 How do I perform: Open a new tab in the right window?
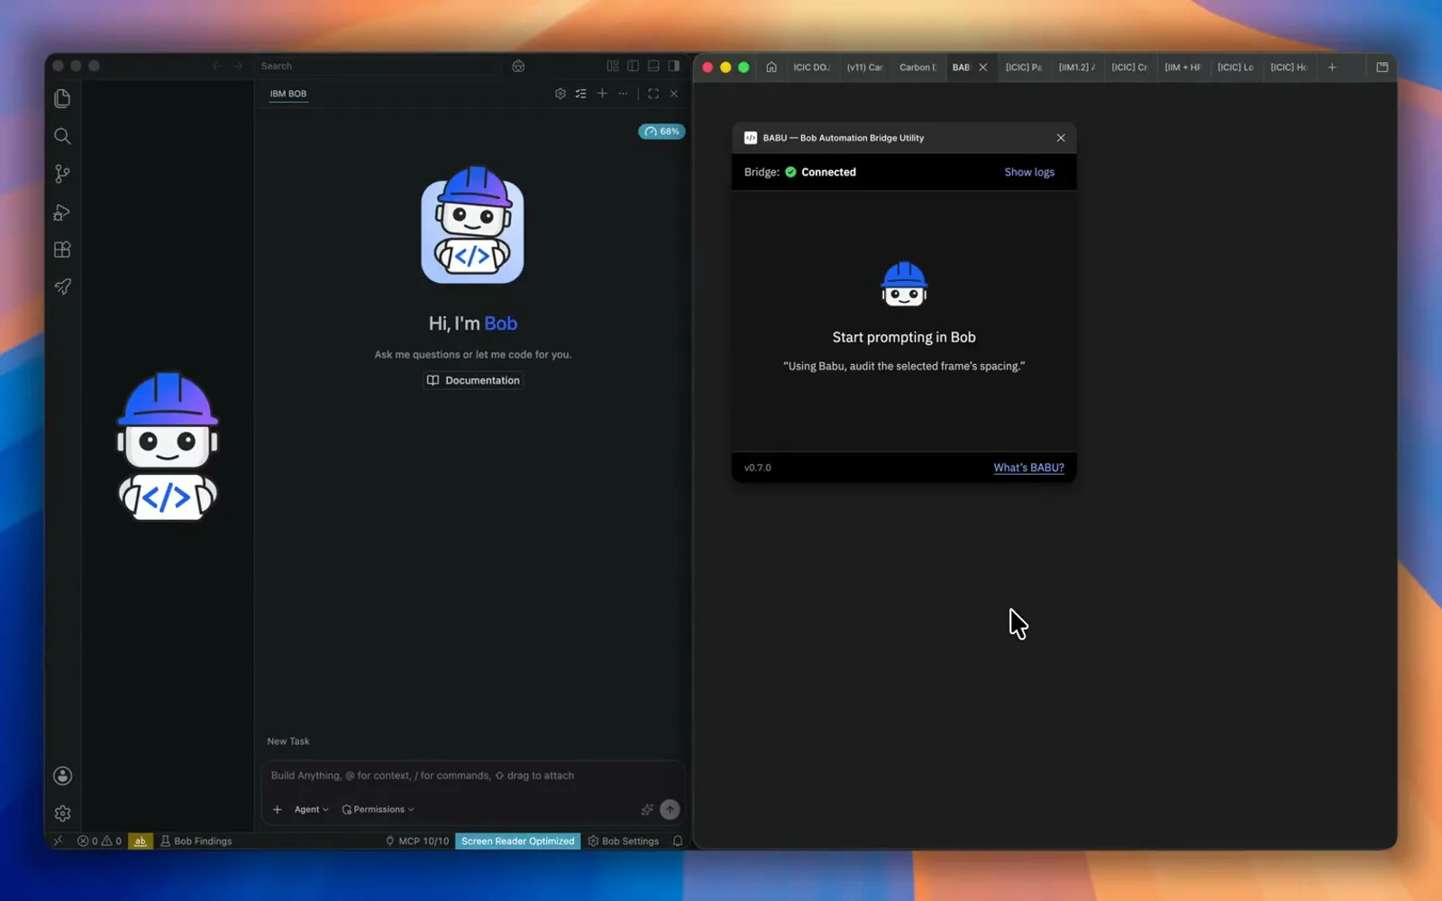click(x=1332, y=68)
